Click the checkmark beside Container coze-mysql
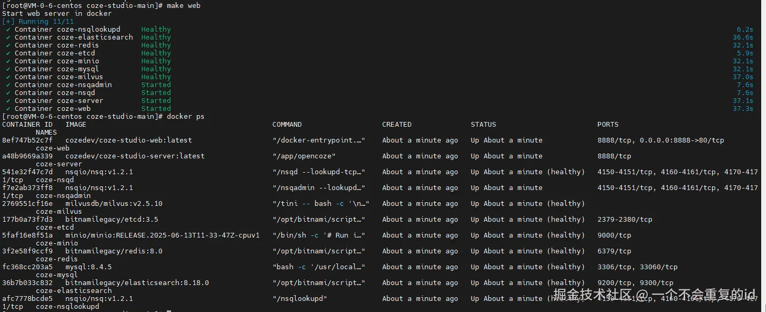This screenshot has width=766, height=312. [x=8, y=69]
